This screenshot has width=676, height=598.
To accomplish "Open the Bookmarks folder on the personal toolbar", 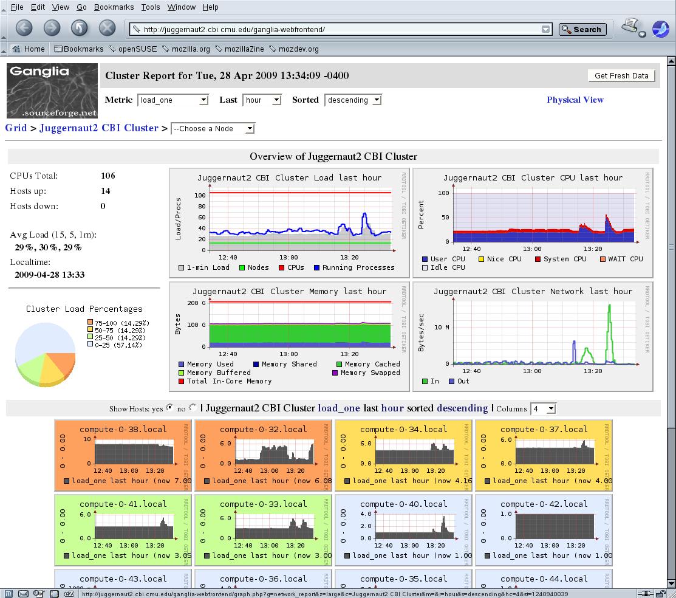I will (79, 49).
